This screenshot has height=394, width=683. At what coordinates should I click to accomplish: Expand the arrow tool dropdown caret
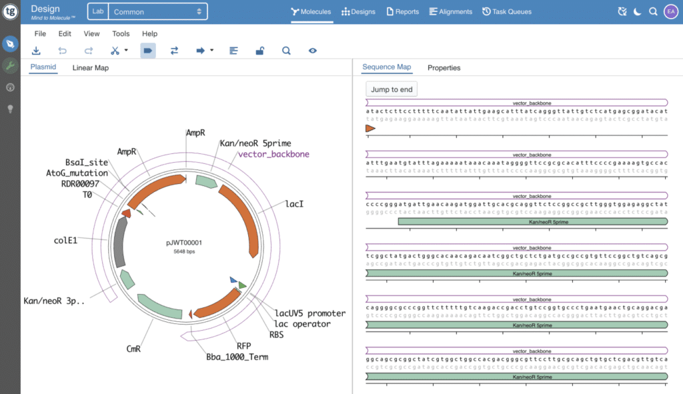(211, 51)
